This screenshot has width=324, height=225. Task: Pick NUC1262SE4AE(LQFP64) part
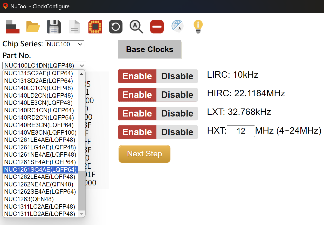(40, 192)
